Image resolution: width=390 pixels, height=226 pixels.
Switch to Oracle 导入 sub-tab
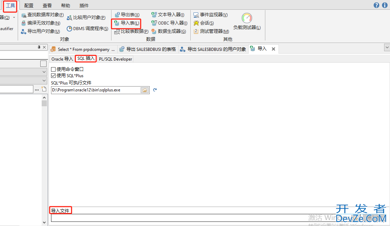click(x=62, y=59)
